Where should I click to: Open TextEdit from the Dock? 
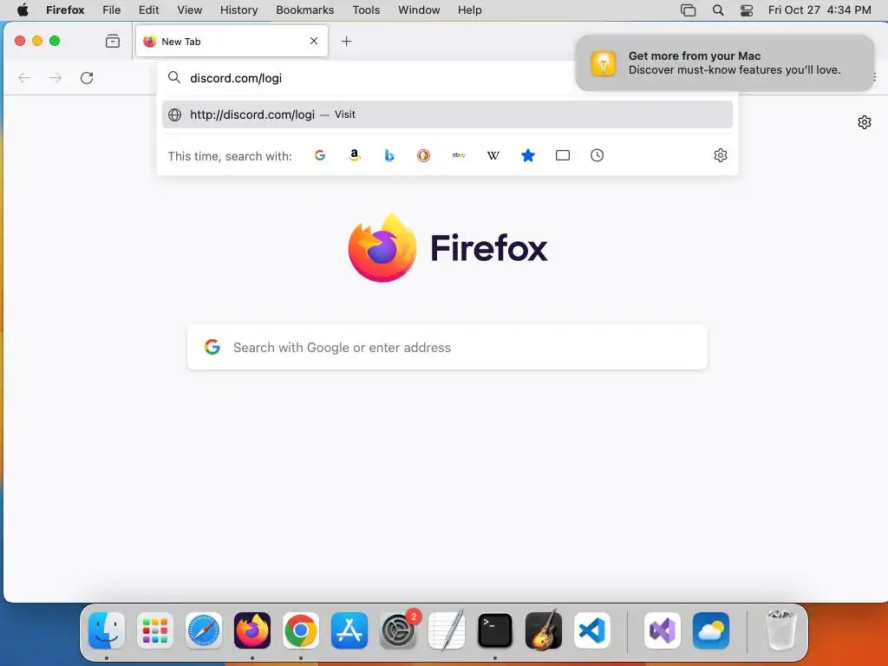[x=447, y=630]
